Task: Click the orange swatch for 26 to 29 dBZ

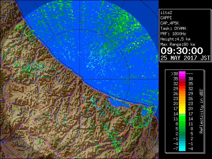Action: coord(182,94)
